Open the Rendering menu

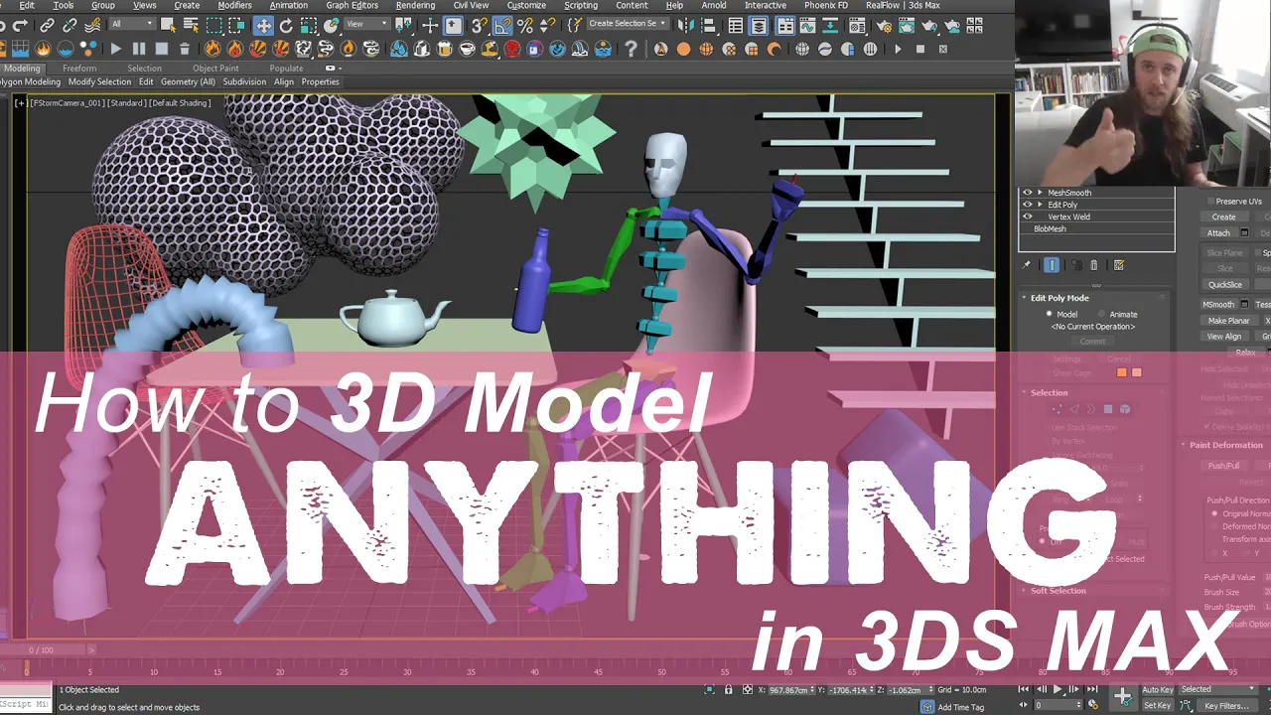[415, 5]
